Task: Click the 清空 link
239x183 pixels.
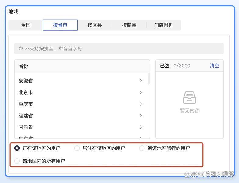Action: tap(214, 66)
